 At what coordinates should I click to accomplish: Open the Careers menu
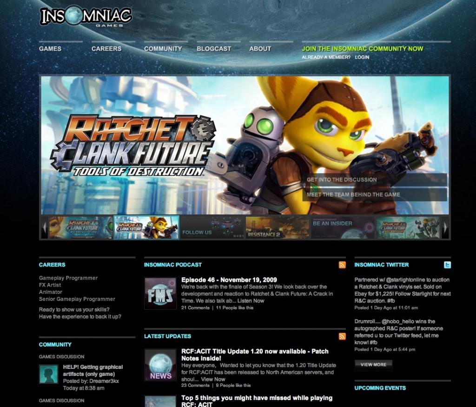(106, 48)
